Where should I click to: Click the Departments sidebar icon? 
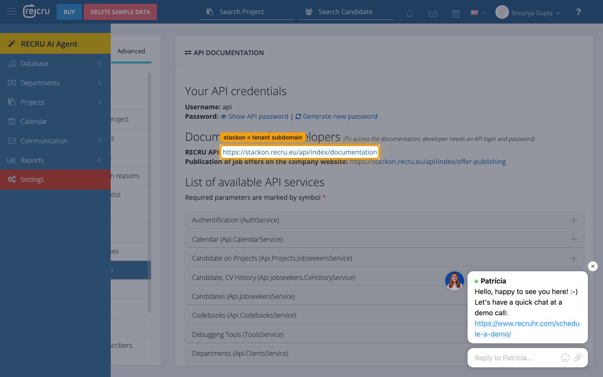[12, 83]
